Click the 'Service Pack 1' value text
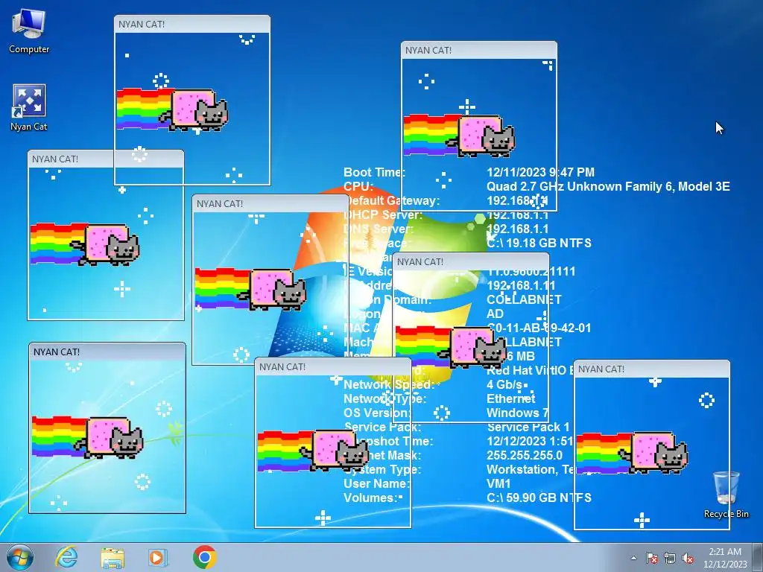Image resolution: width=763 pixels, height=572 pixels. pos(528,427)
